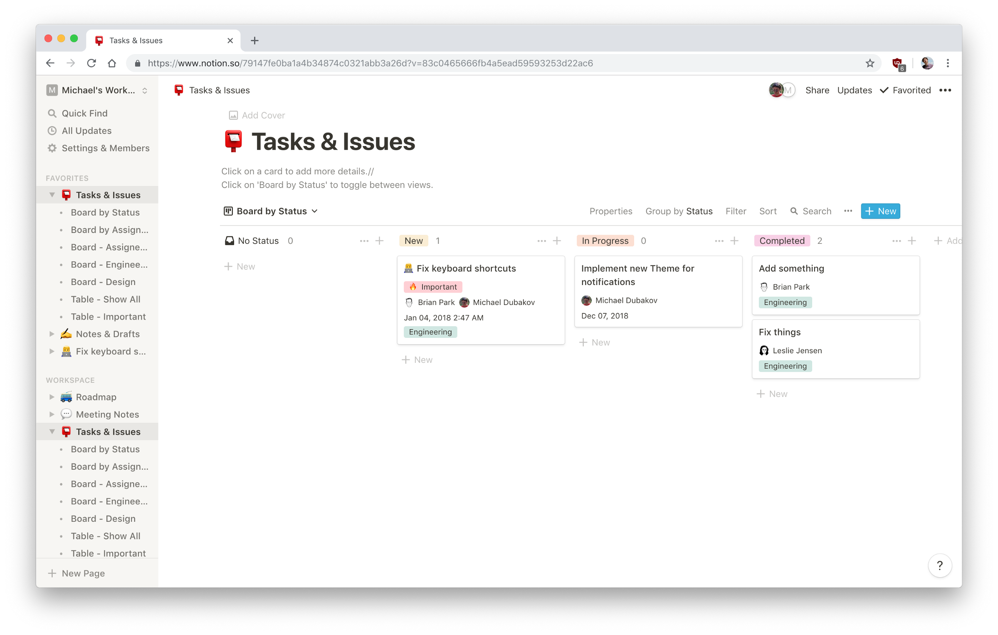This screenshot has width=998, height=635.
Task: Click the Filter icon in board toolbar
Action: [736, 211]
